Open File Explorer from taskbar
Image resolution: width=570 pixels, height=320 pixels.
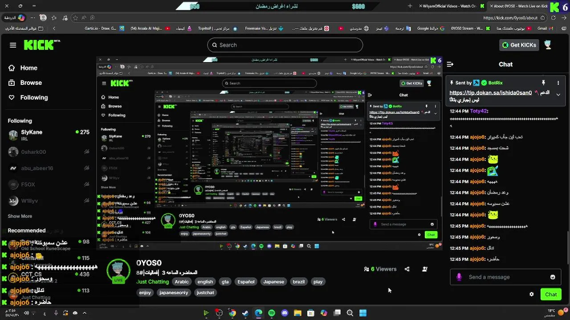point(297,313)
